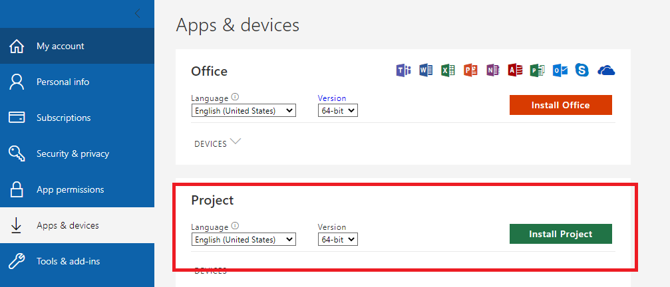Click the Language label under Project

point(210,227)
